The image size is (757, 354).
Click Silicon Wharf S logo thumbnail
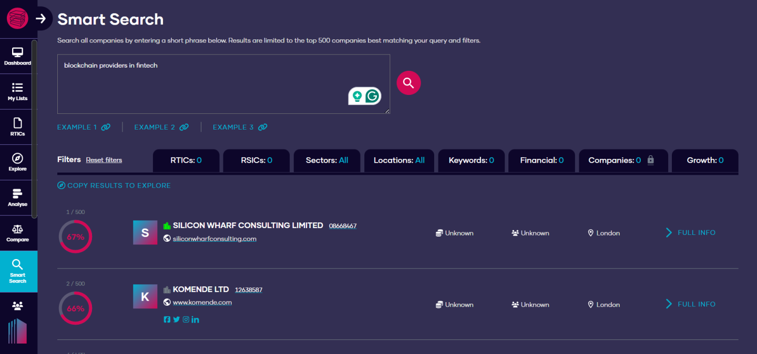[x=145, y=232]
